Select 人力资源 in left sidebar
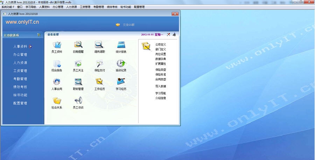This screenshot has height=160, width=315. tap(20, 63)
